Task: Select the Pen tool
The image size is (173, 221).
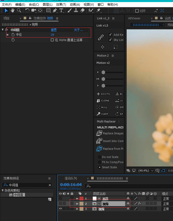Action: click(55, 11)
